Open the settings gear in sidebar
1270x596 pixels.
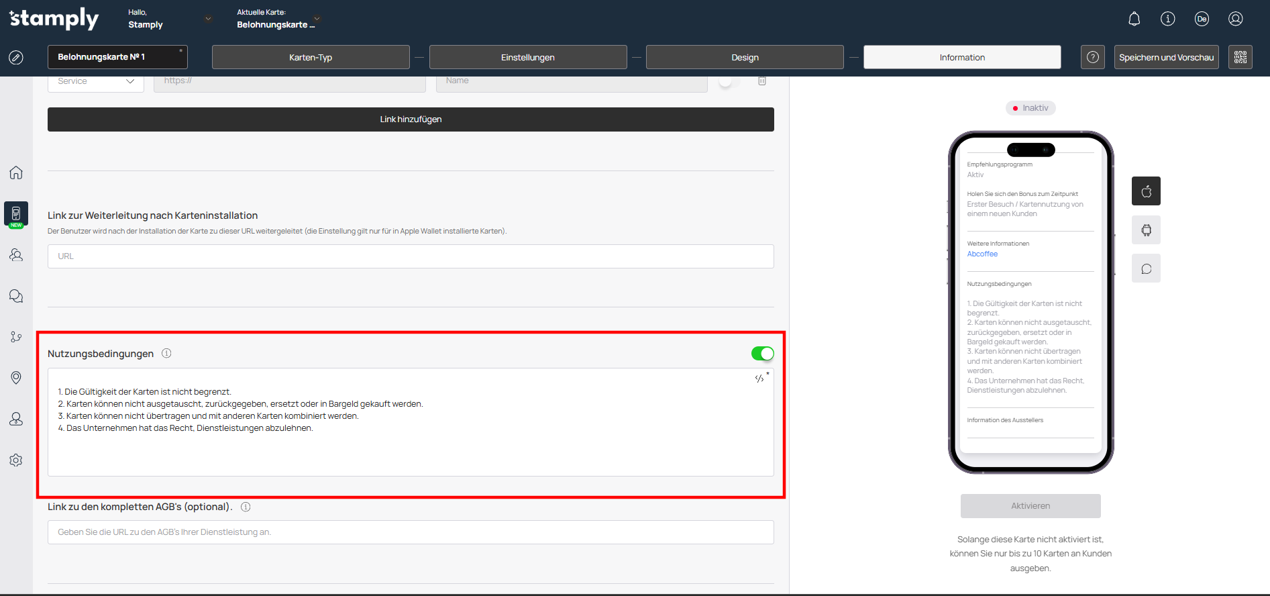[x=16, y=460]
